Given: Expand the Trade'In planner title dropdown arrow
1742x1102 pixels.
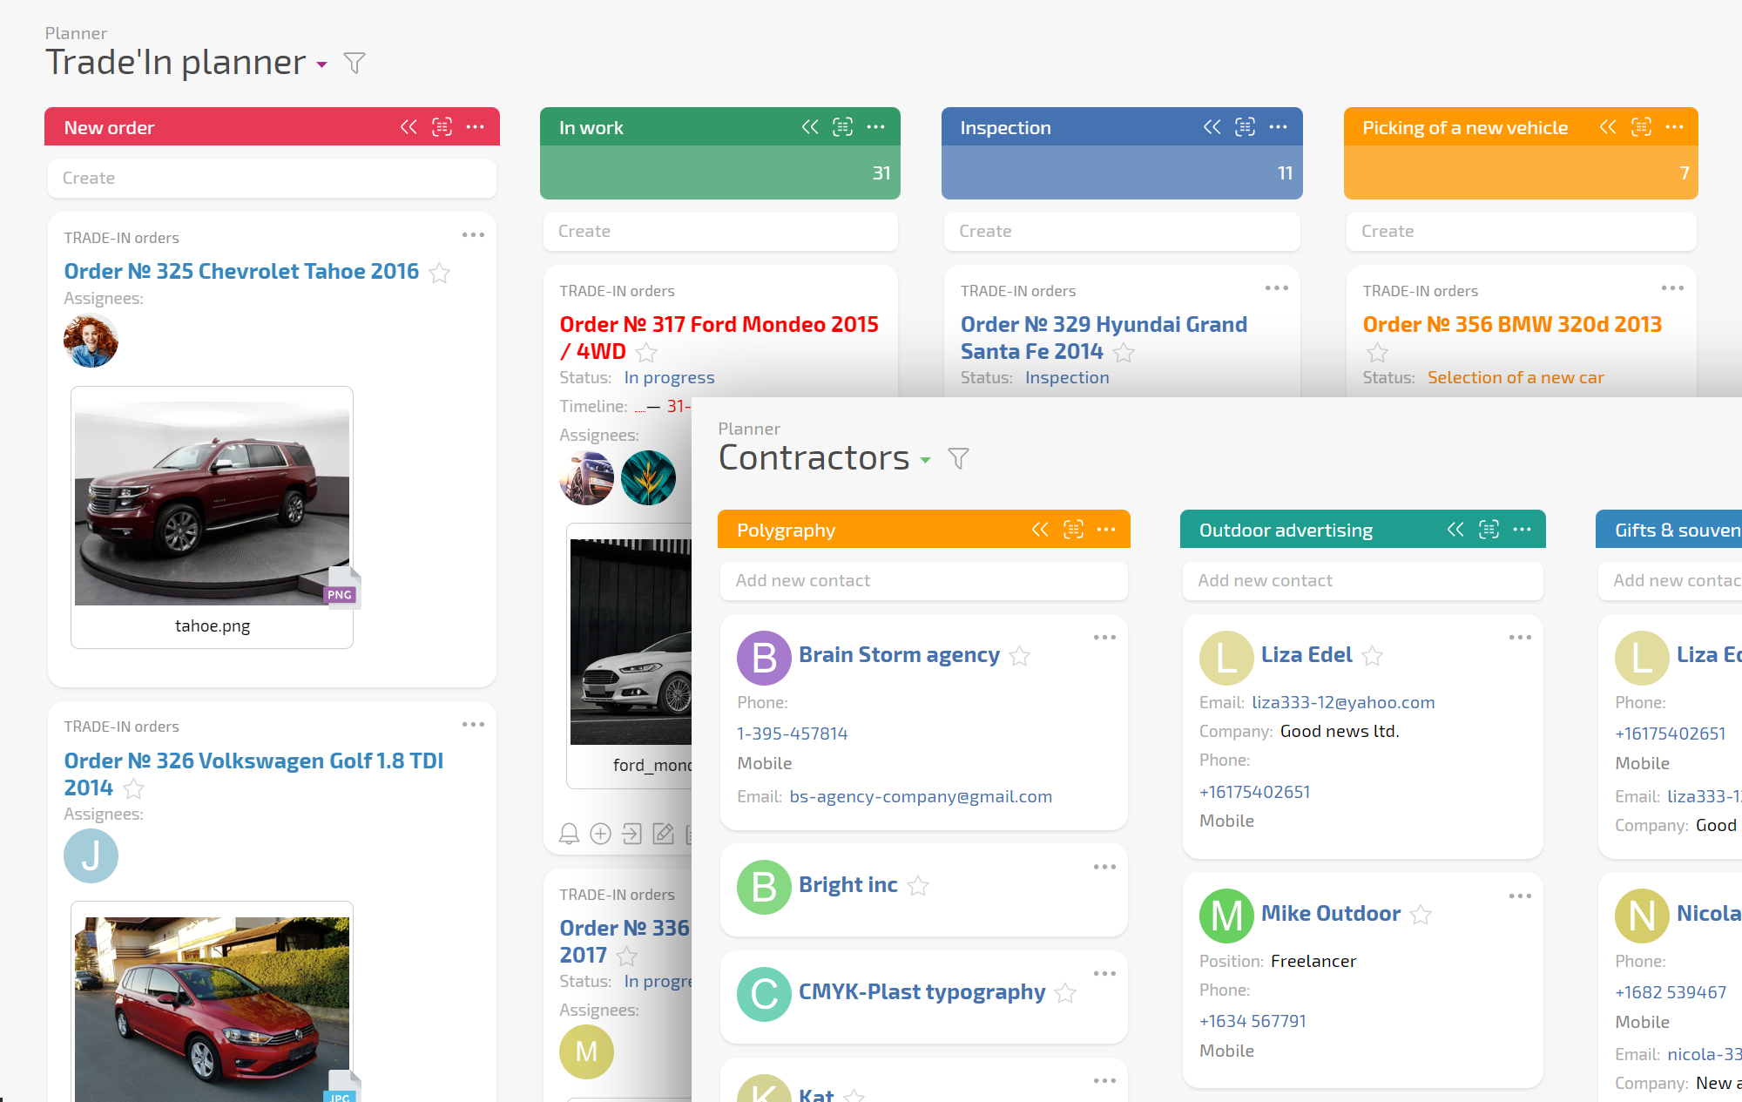Looking at the screenshot, I should 322,64.
